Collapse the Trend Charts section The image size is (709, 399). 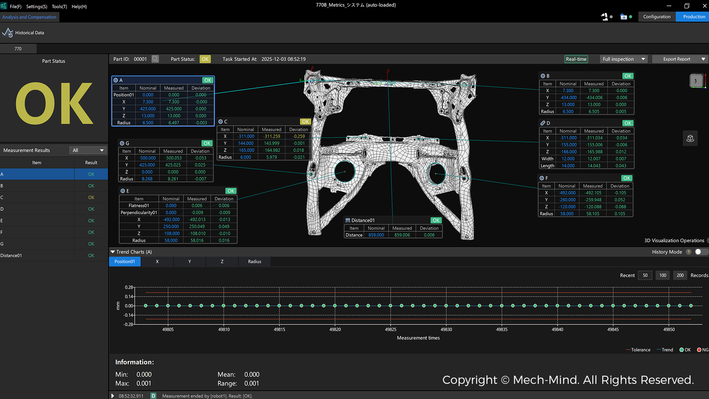113,252
